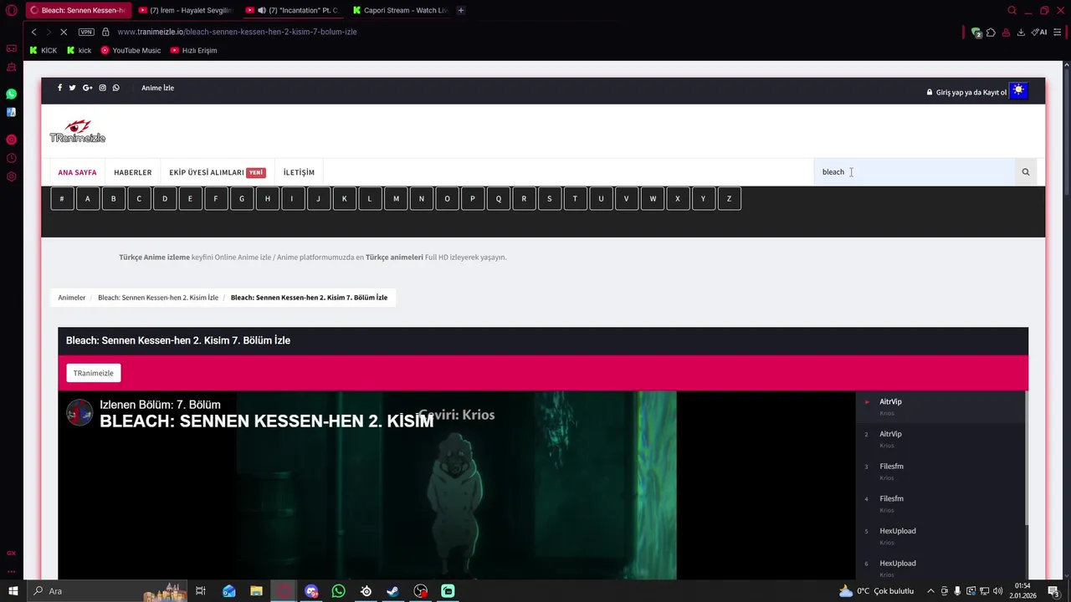The height and width of the screenshot is (602, 1071).
Task: Open the browser AI button
Action: pyautogui.click(x=1039, y=32)
